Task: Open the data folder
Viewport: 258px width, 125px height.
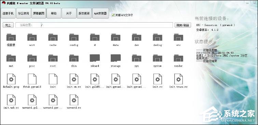Action: [x=116, y=37]
